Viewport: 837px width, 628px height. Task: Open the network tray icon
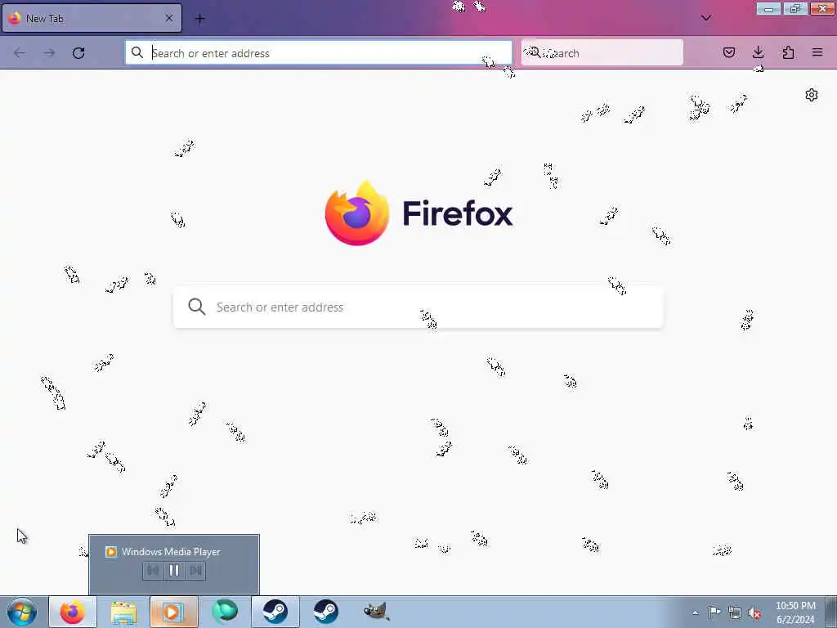735,613
